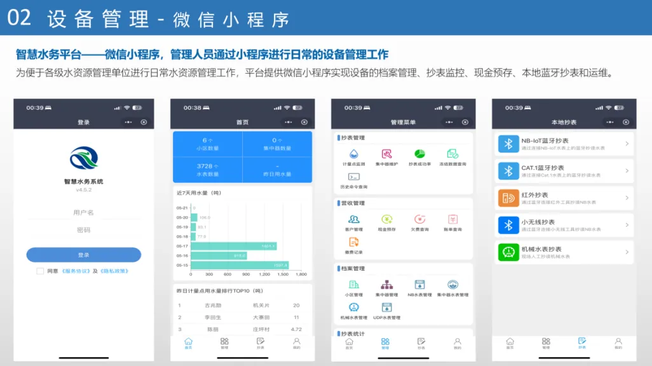Click version label v4.5.2
Viewport: 652px width, 366px height.
pyautogui.click(x=84, y=189)
